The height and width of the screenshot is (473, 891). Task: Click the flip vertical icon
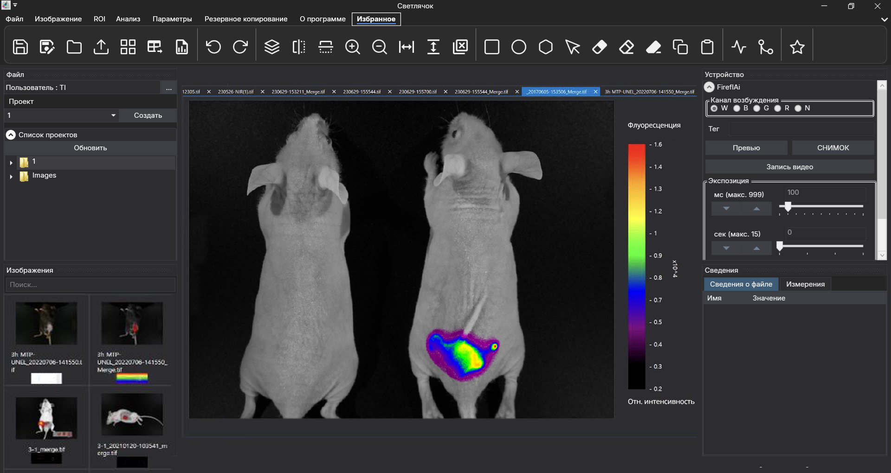pos(326,47)
